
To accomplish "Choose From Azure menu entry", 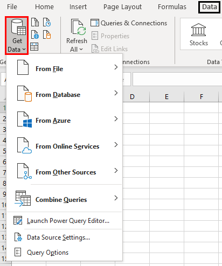I will (65, 120).
